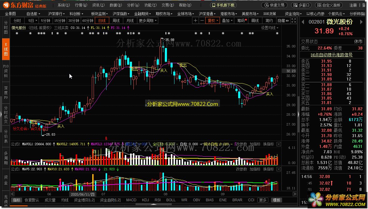Close the 公式1 indicator panel
This screenshot has width=368, height=209.
pos(279,169)
